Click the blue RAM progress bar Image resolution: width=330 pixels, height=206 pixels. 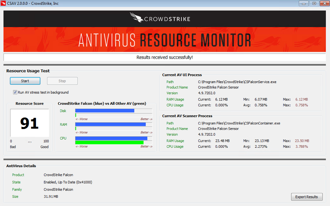coord(110,124)
